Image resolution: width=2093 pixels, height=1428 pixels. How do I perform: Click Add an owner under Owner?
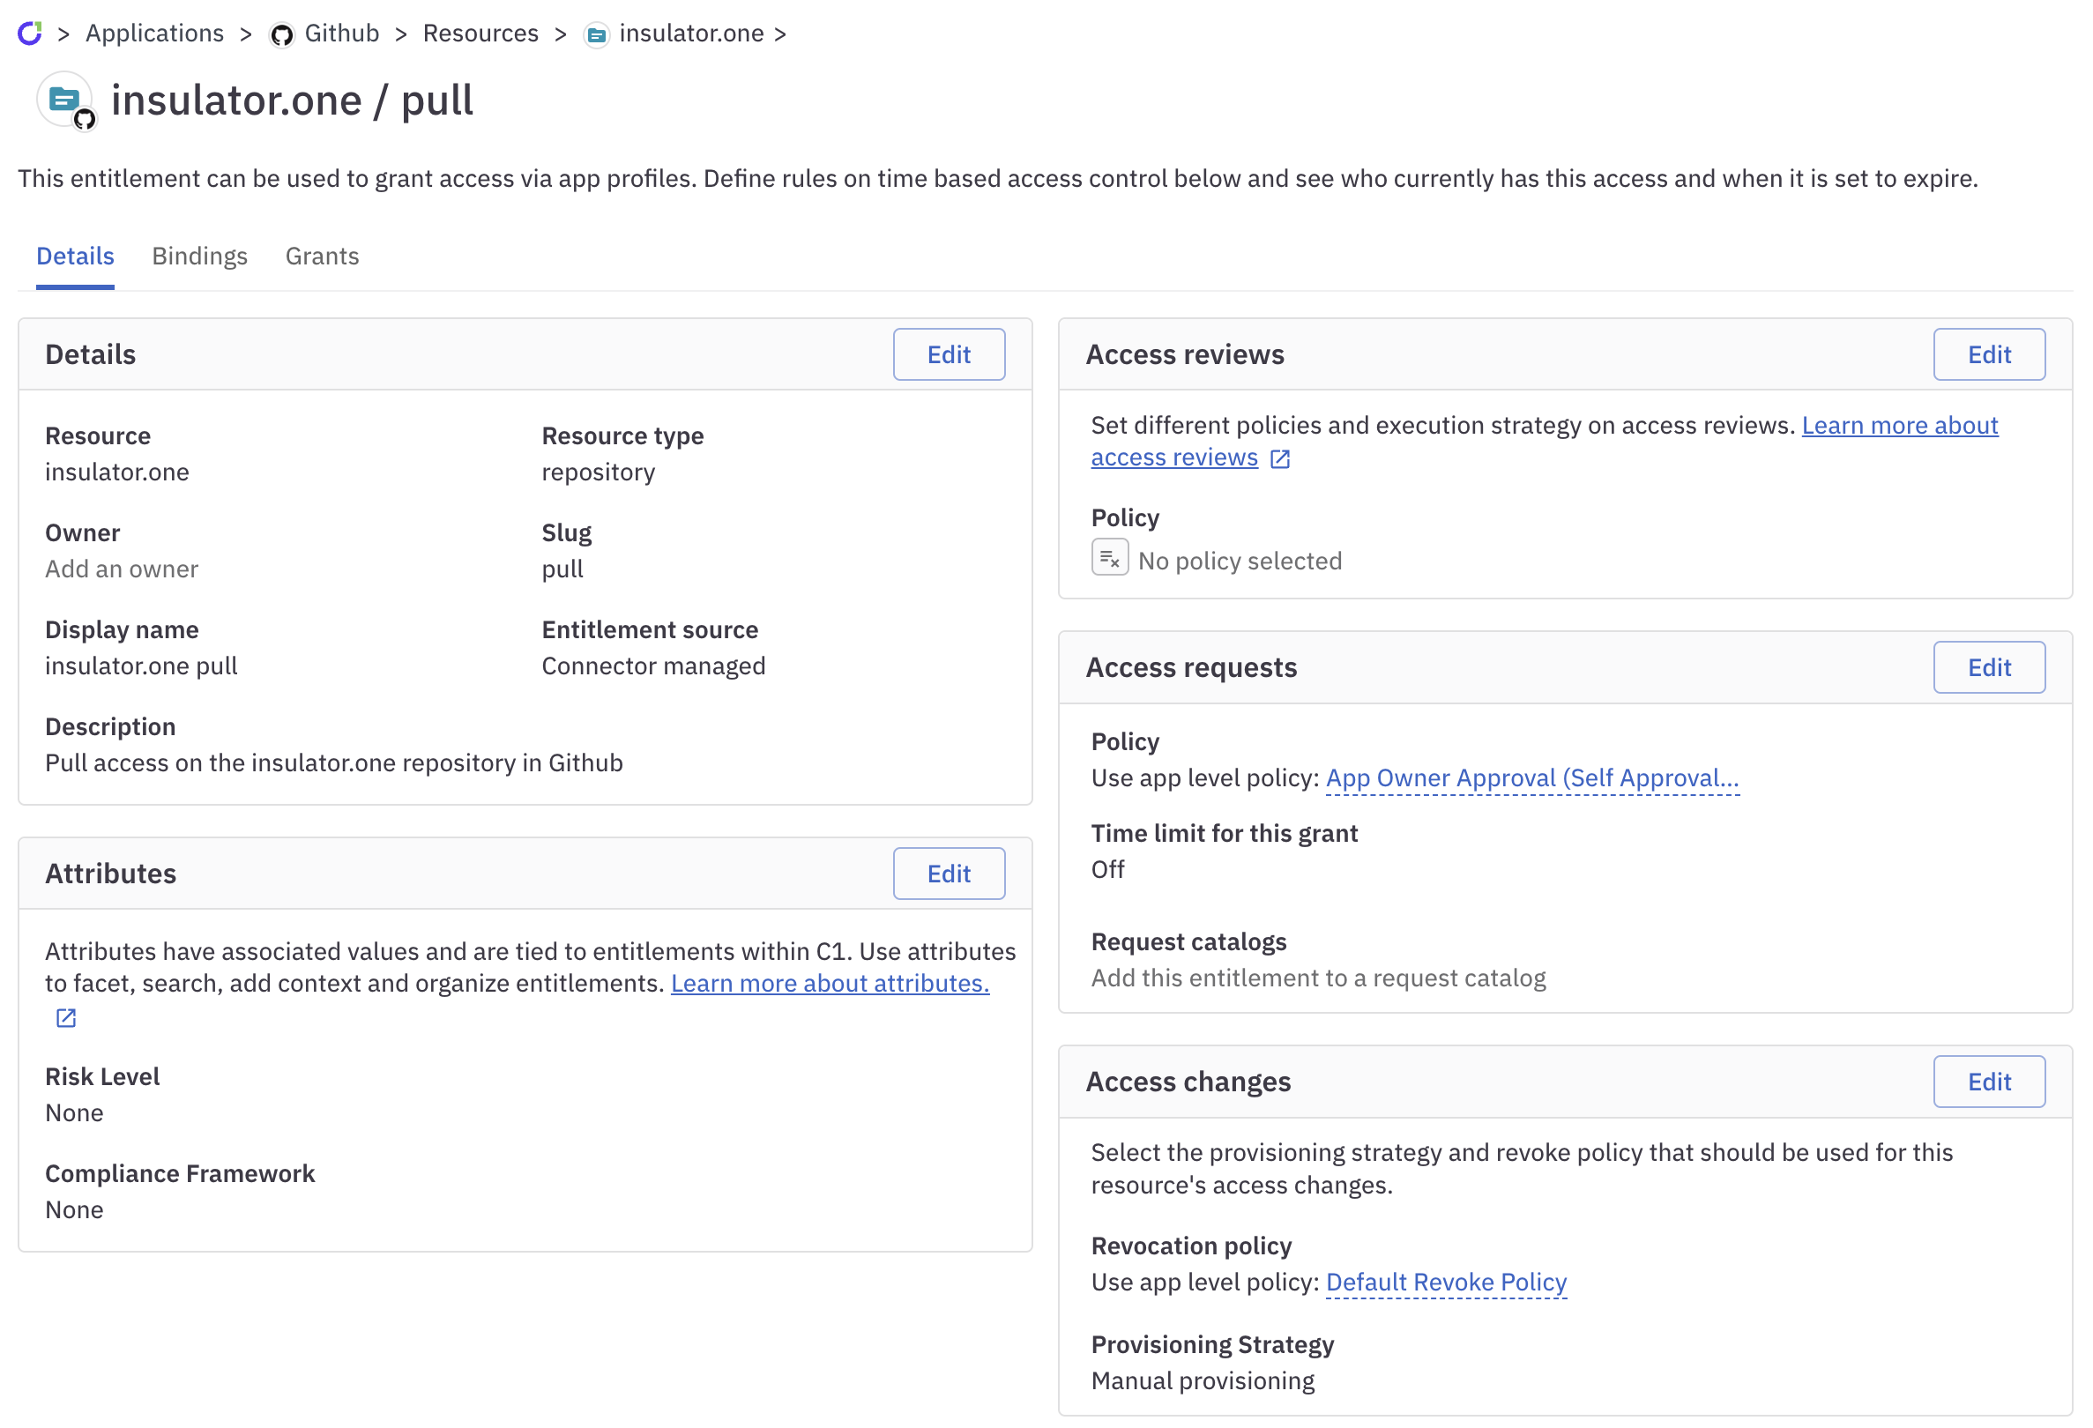(122, 569)
